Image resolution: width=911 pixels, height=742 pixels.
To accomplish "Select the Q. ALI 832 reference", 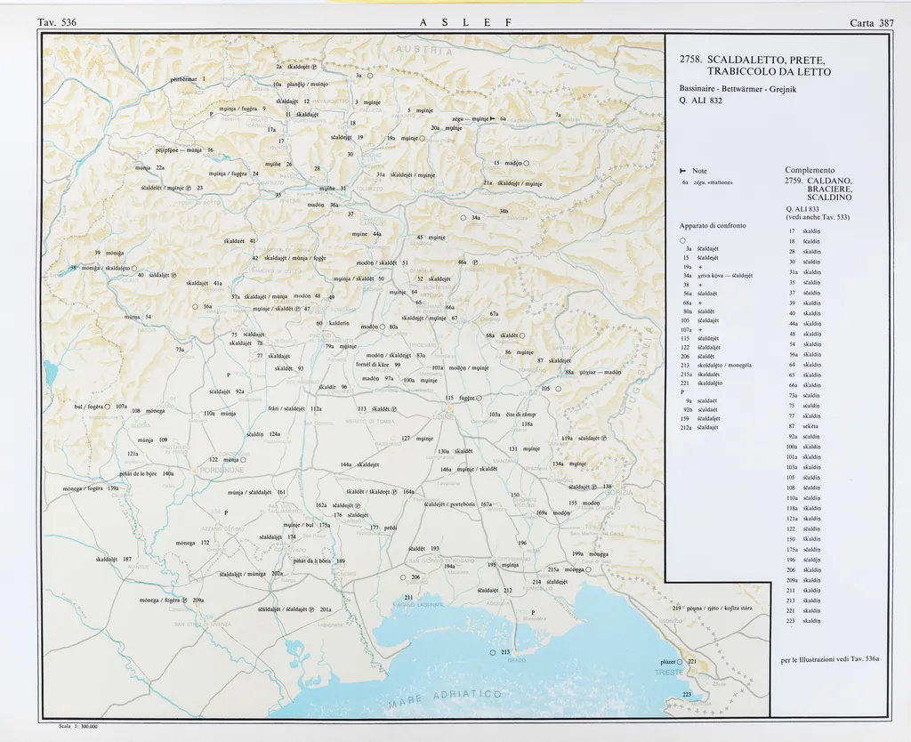I will pos(701,100).
